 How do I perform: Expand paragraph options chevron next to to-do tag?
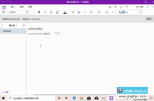[113, 12]
